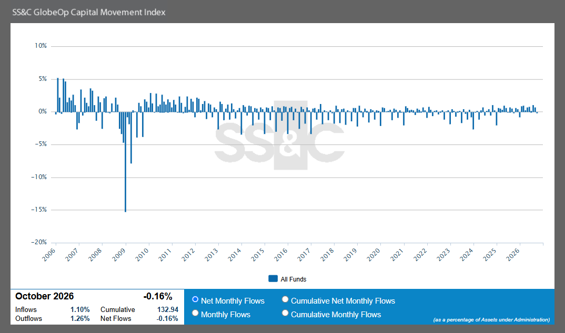Click the 0% y-axis label
The height and width of the screenshot is (333, 565).
point(43,111)
